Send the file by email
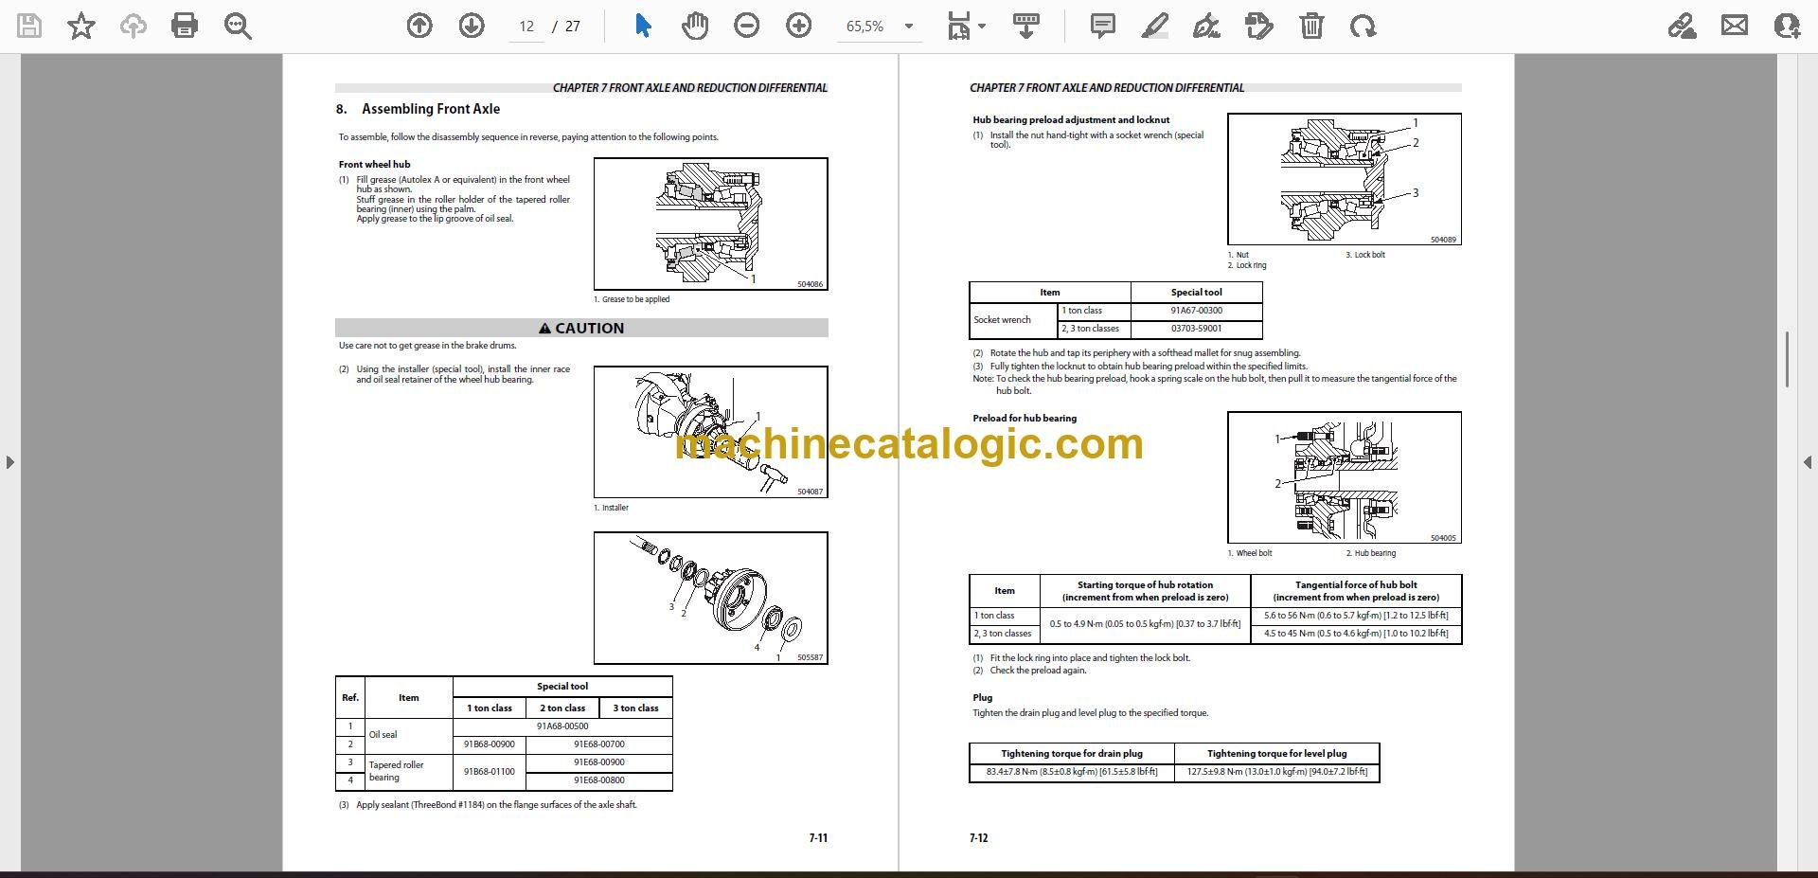This screenshot has height=878, width=1818. 1735,26
